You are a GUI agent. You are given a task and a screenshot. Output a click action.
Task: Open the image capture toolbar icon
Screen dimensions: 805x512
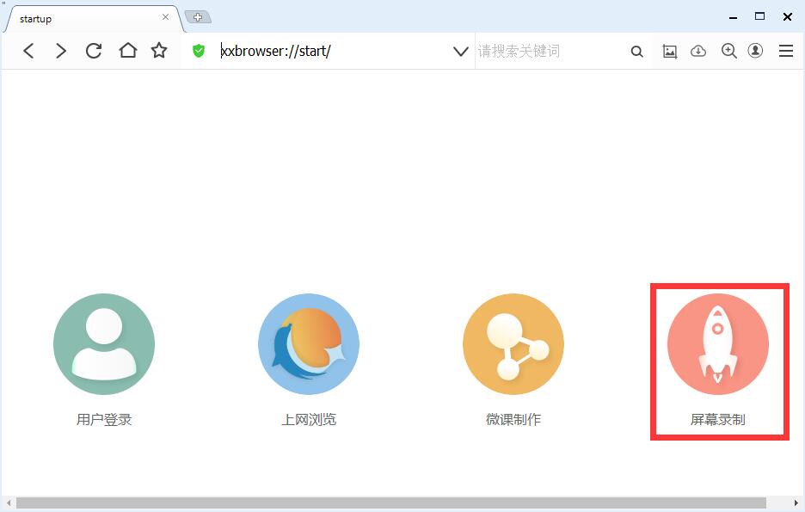tap(670, 52)
